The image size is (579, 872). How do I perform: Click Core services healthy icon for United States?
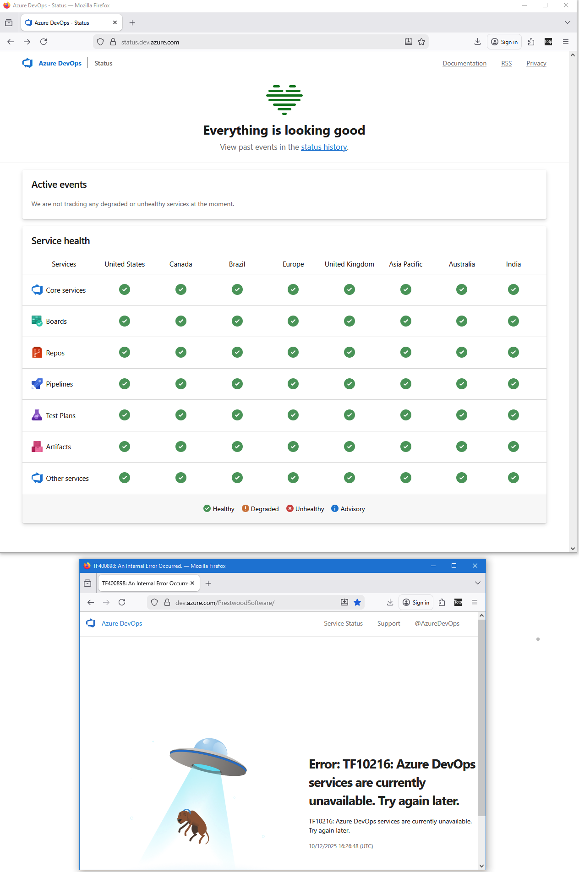point(125,289)
